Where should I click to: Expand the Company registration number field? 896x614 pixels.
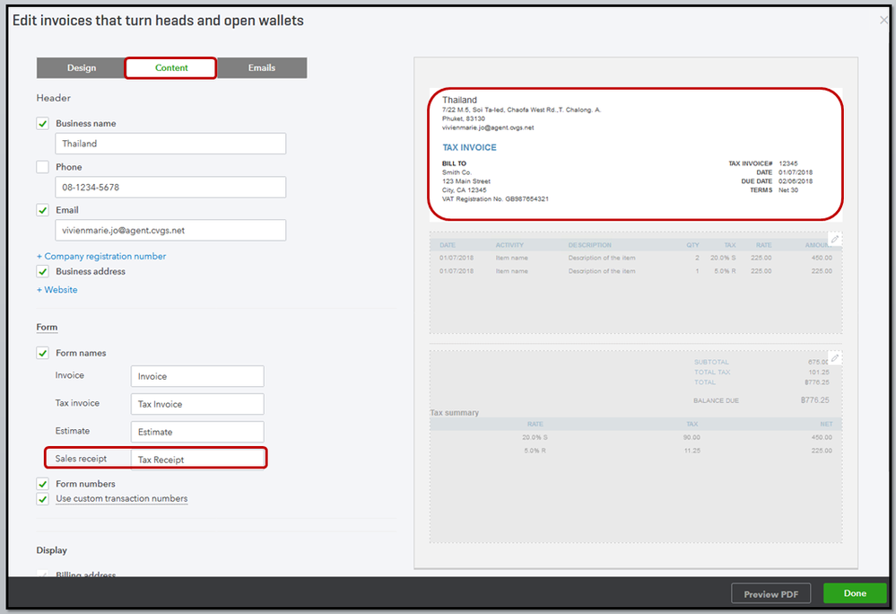coord(100,256)
